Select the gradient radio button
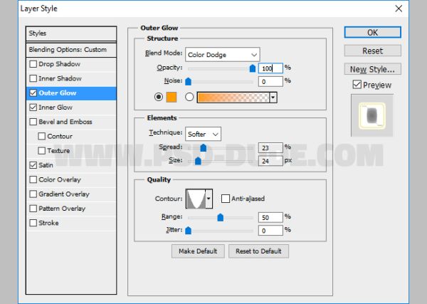The width and height of the screenshot is (427, 304). pos(189,97)
